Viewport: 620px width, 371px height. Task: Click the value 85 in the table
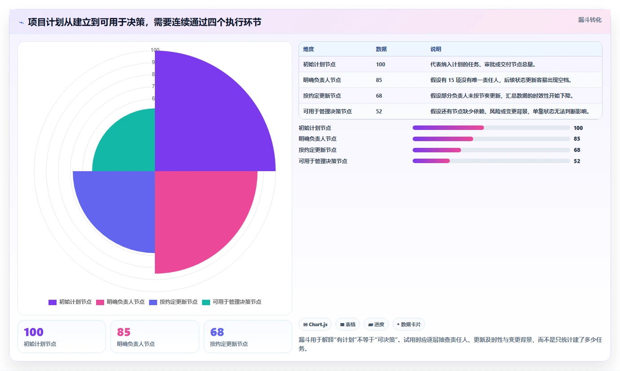coord(379,80)
